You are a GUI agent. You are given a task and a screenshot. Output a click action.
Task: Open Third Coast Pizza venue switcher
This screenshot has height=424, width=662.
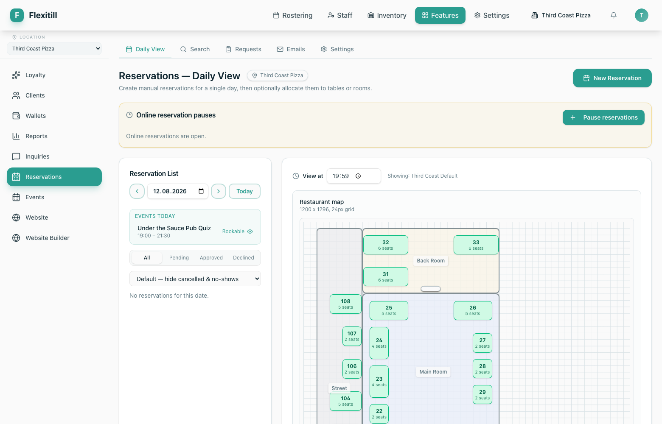[561, 15]
